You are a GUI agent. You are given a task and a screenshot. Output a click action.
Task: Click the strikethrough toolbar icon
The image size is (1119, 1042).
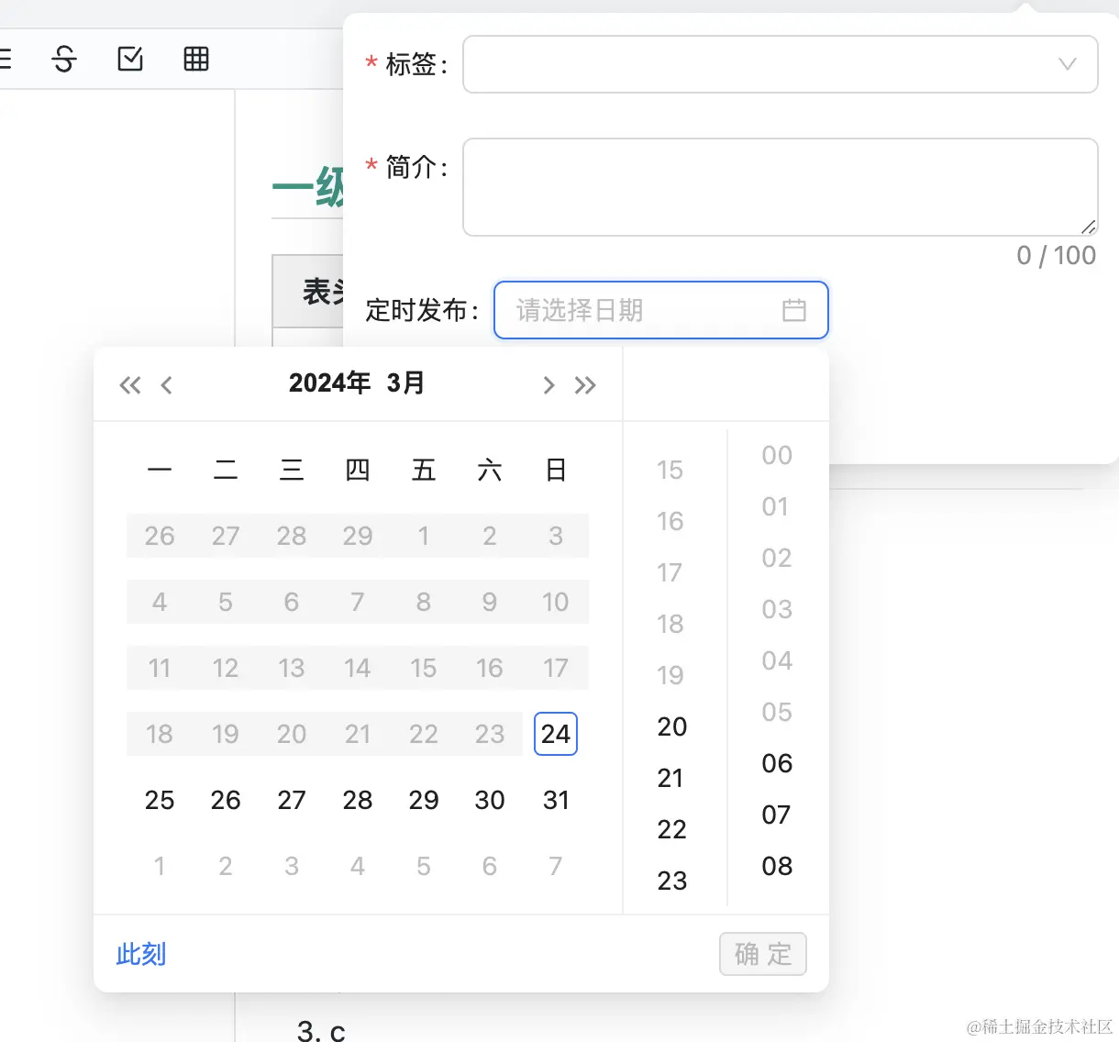pyautogui.click(x=64, y=60)
